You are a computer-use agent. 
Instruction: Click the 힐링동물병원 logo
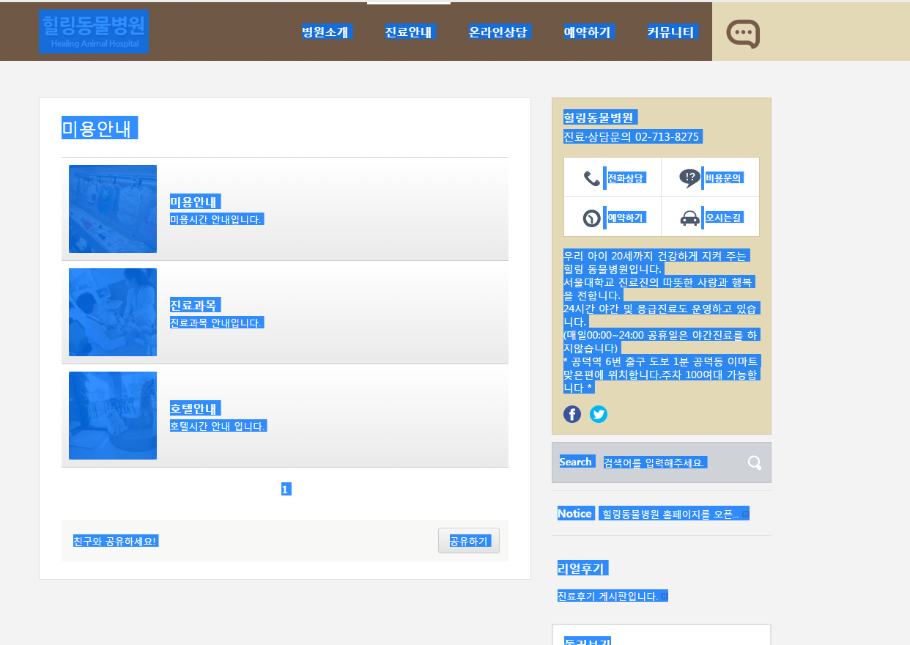coord(95,32)
